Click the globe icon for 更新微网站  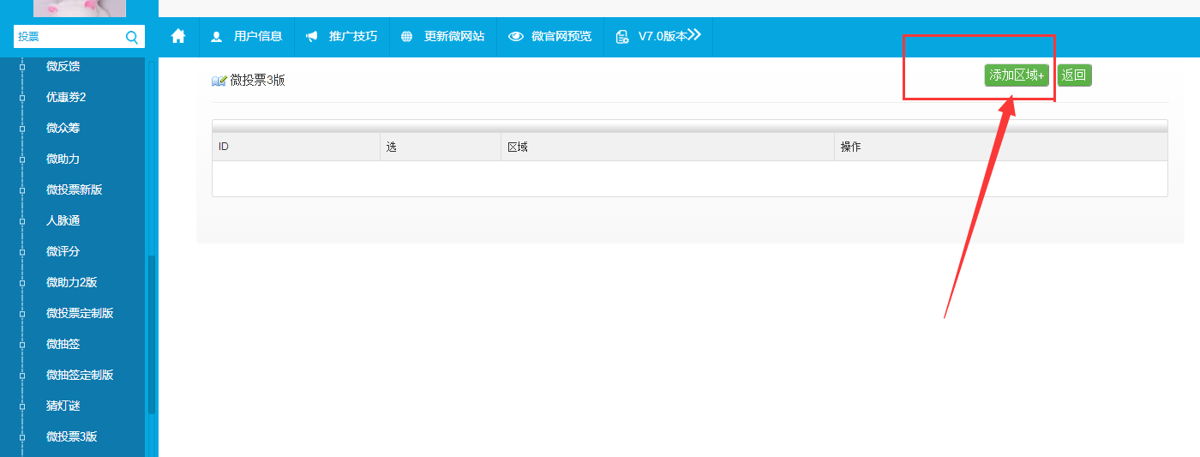406,37
